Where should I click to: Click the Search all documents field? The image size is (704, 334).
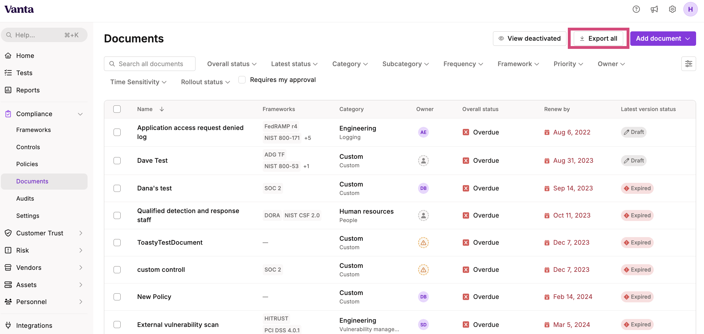point(150,64)
